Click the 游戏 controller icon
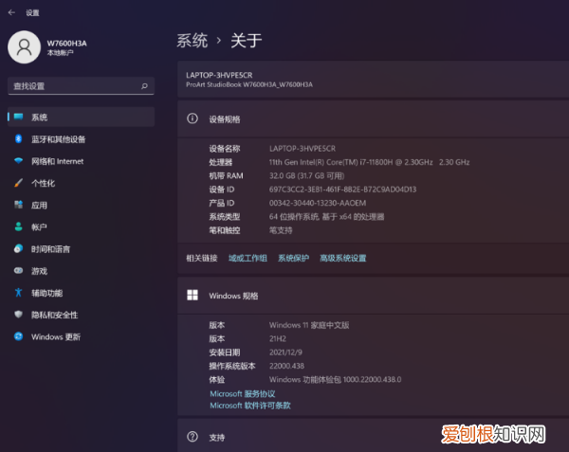The height and width of the screenshot is (452, 569). (19, 271)
